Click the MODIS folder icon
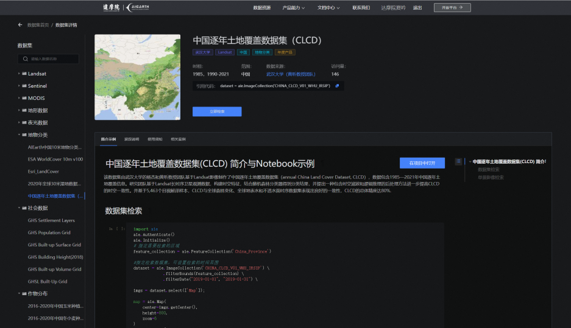 pyautogui.click(x=24, y=98)
